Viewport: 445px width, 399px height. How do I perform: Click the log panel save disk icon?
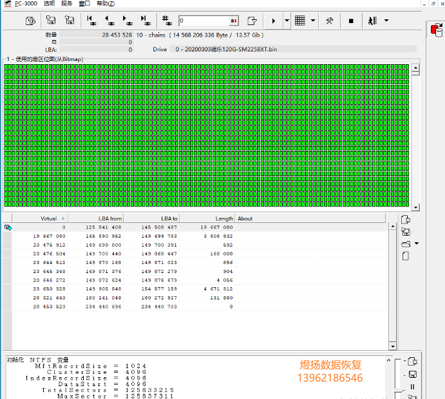(412, 375)
